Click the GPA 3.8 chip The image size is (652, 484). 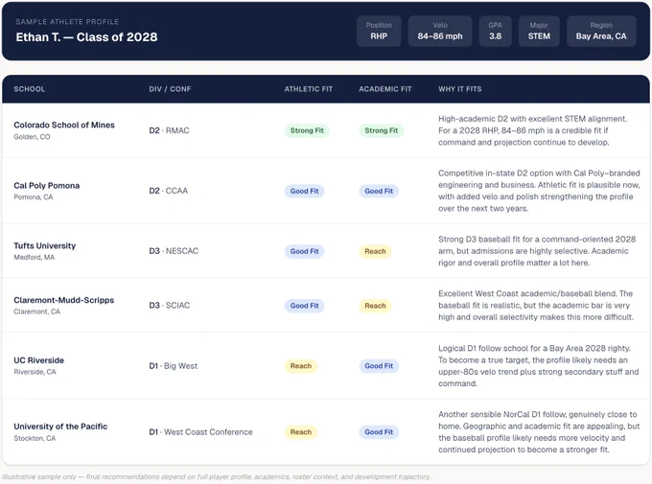click(x=496, y=32)
